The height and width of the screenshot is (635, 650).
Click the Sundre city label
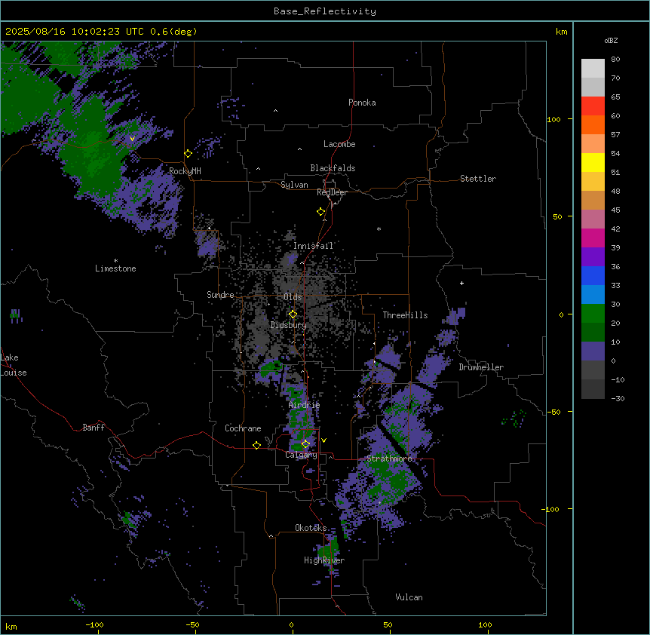[x=220, y=295]
